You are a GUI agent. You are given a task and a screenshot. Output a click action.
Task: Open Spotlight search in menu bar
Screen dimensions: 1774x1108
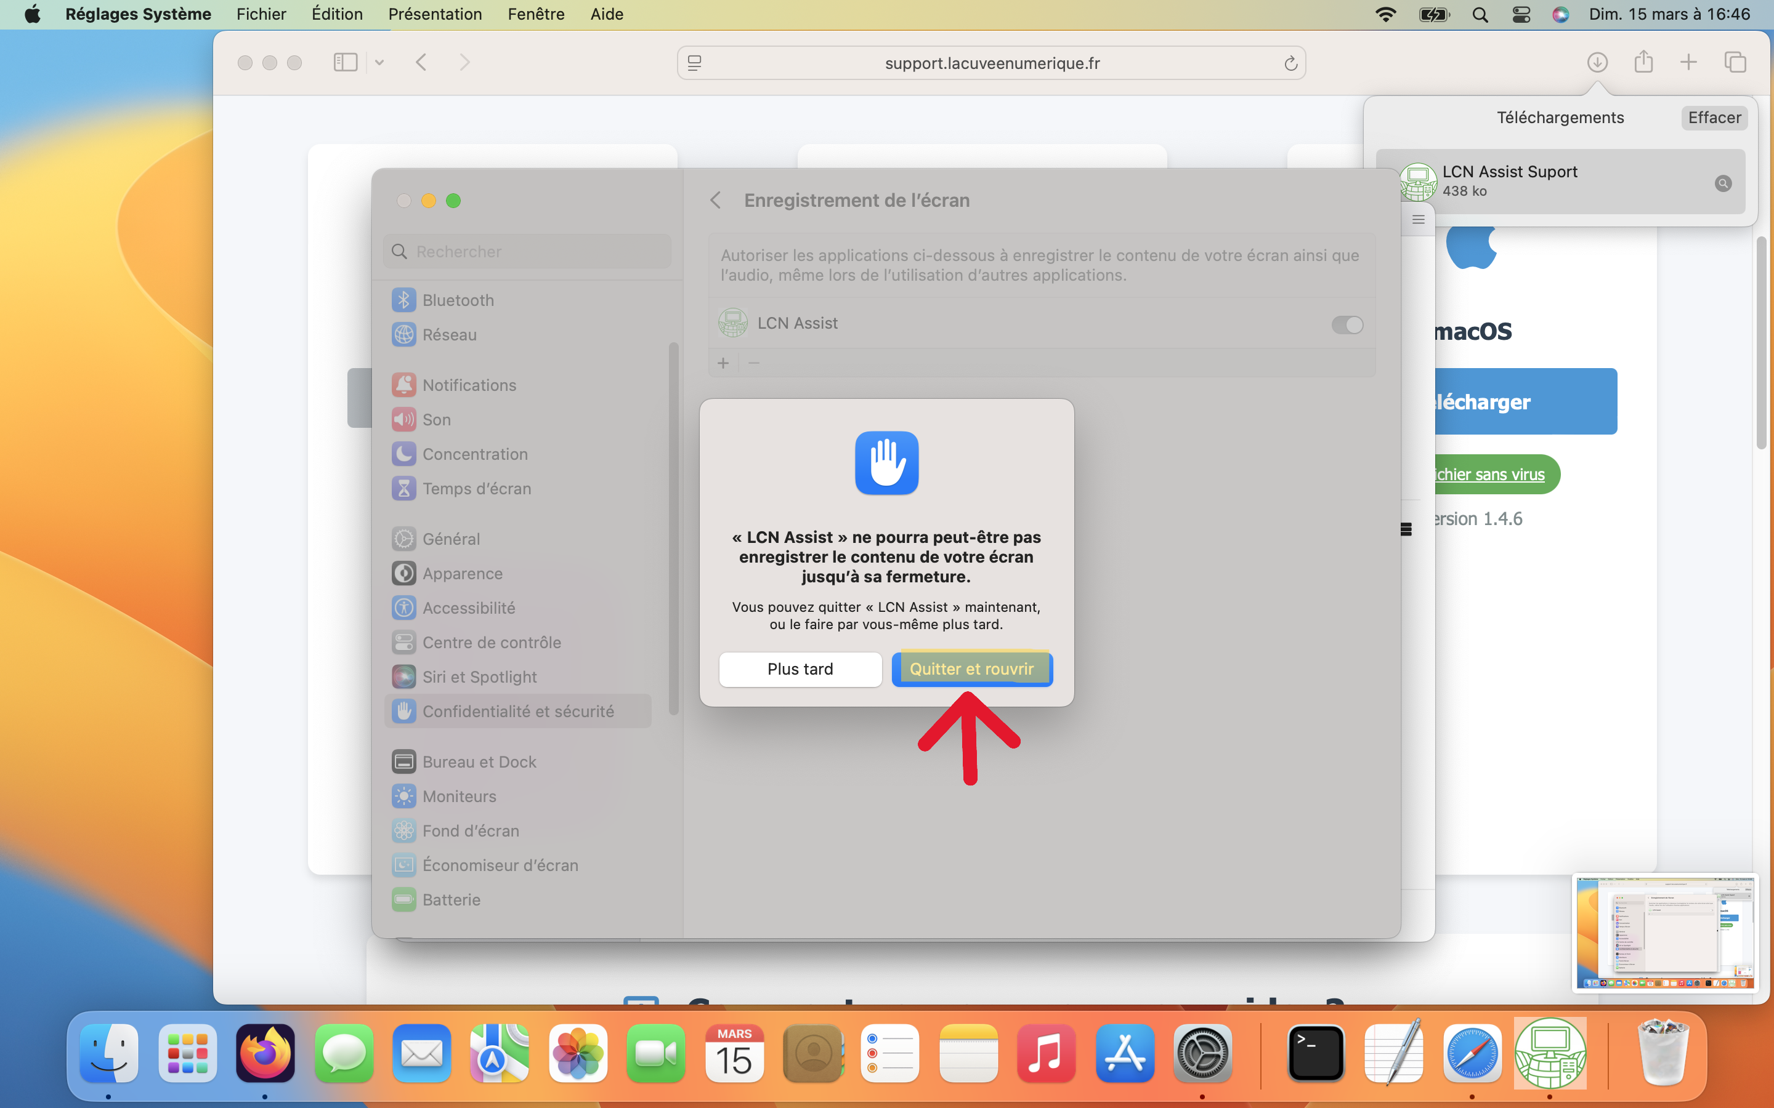click(x=1480, y=14)
